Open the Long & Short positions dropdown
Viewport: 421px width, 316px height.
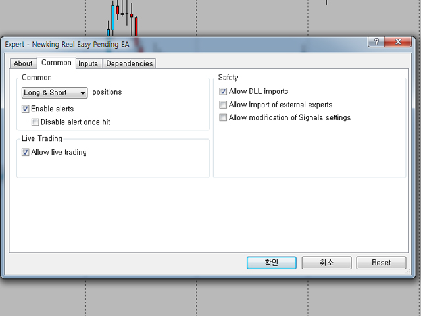click(x=55, y=93)
